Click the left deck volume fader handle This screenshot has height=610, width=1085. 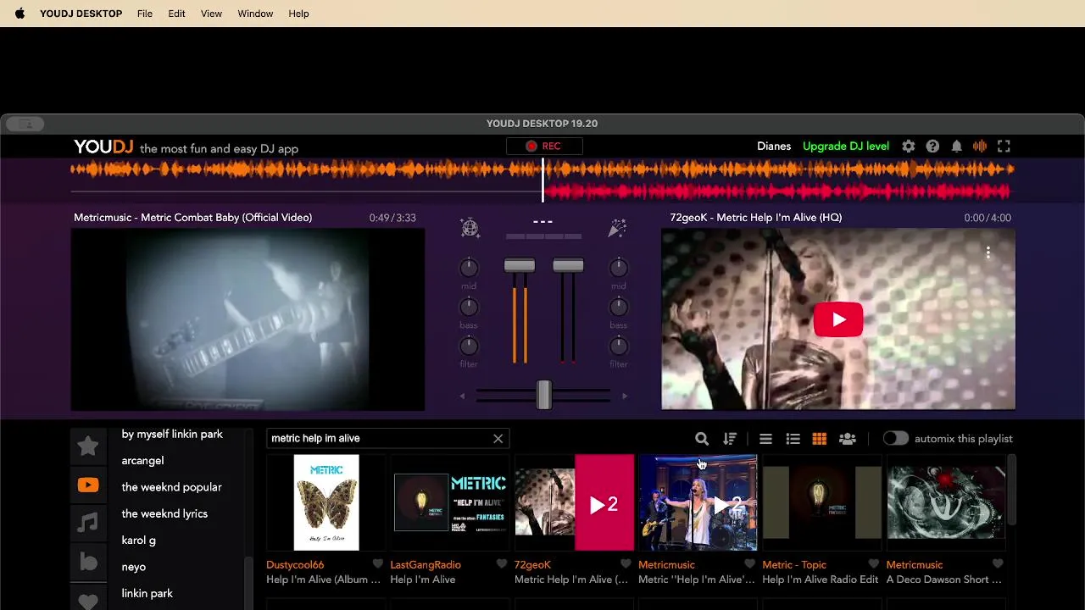pos(520,265)
